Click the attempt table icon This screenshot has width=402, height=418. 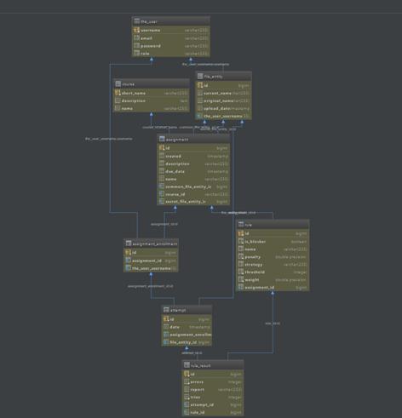pos(166,310)
